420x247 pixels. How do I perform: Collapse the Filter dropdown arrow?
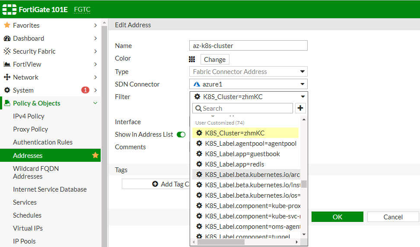point(302,96)
